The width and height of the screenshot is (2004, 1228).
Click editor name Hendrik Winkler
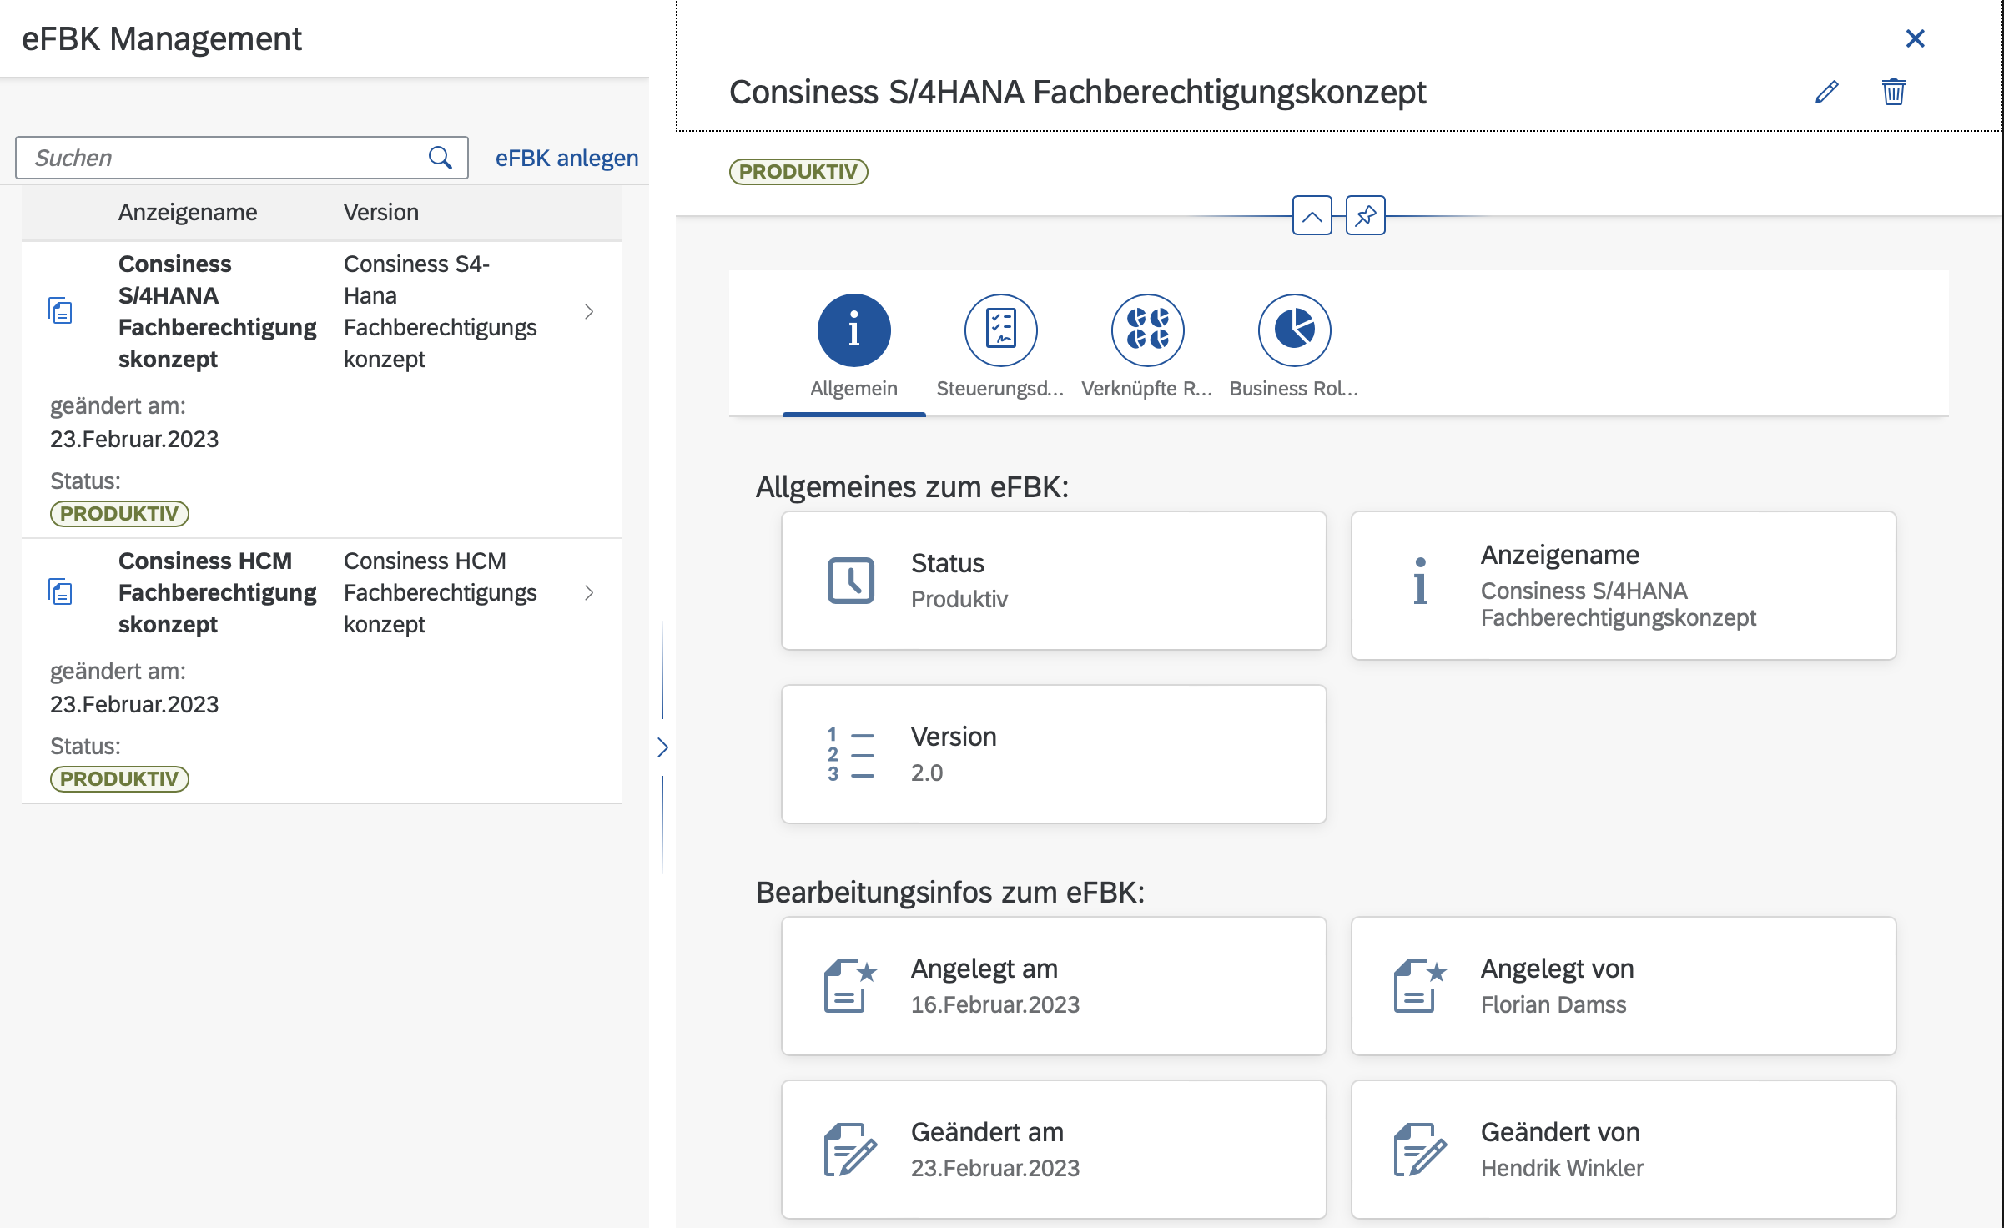point(1562,1168)
